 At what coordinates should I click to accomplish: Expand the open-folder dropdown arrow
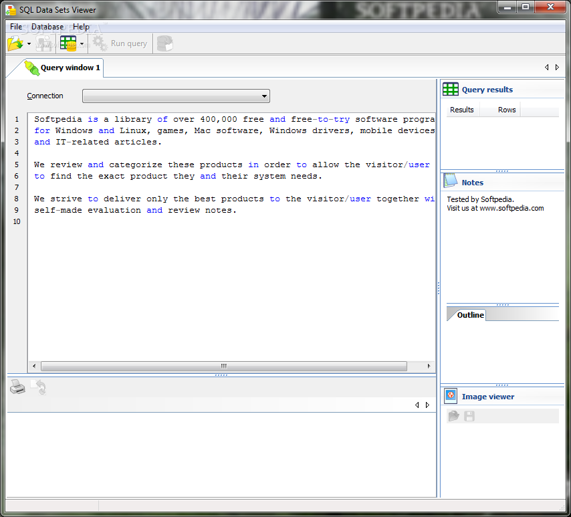29,44
